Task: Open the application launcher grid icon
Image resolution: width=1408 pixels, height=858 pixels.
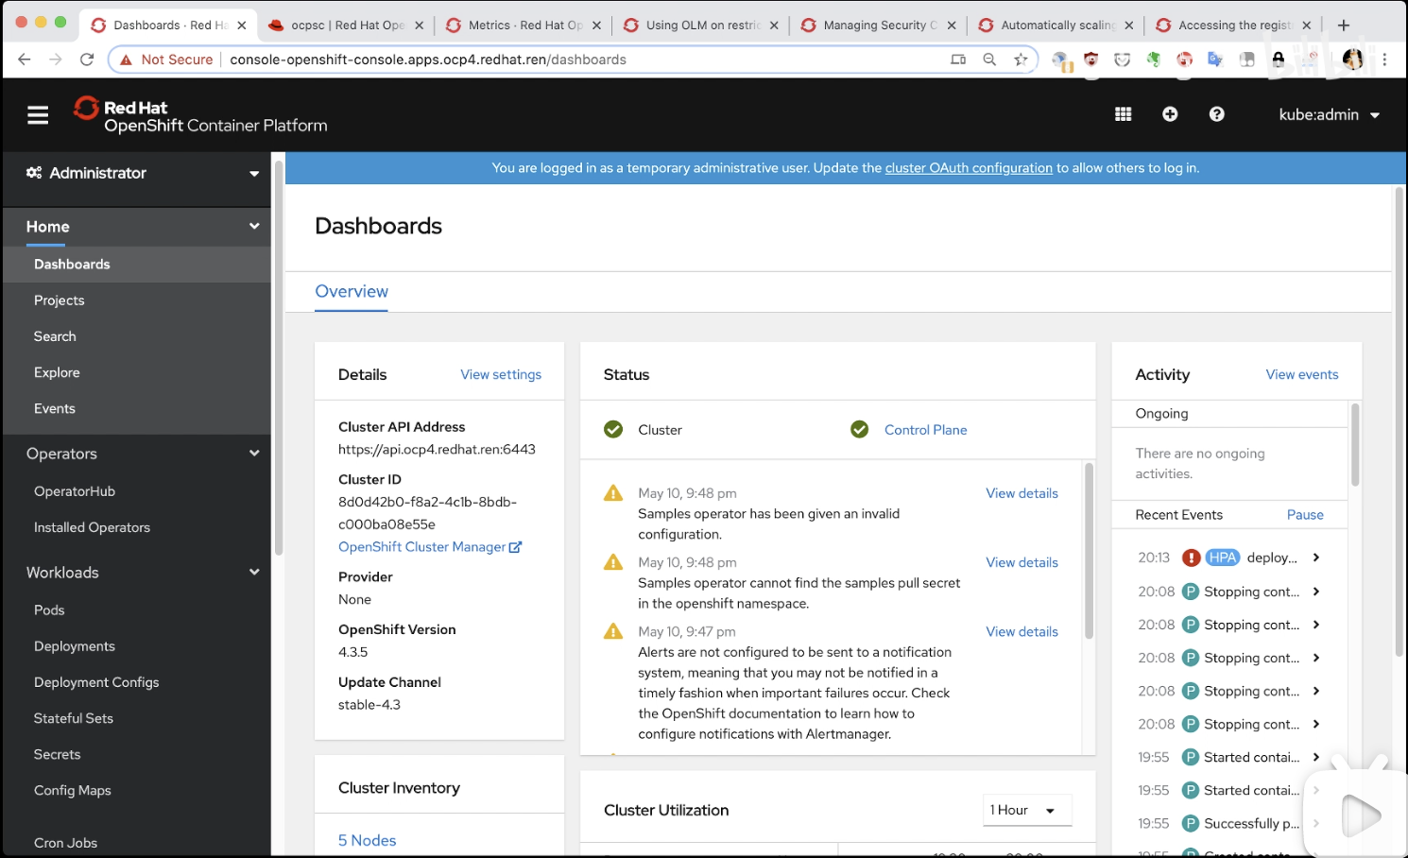Action: pyautogui.click(x=1123, y=114)
